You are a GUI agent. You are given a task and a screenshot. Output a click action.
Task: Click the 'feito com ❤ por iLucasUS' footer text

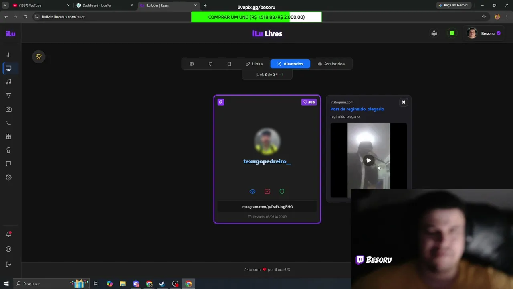267,269
